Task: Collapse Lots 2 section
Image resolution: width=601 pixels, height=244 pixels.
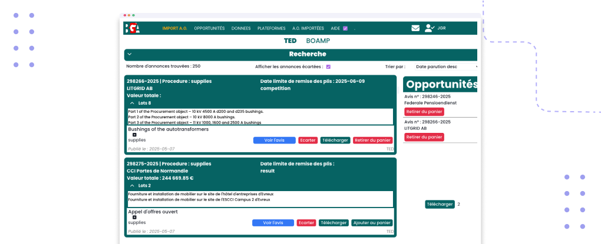Action: click(132, 185)
